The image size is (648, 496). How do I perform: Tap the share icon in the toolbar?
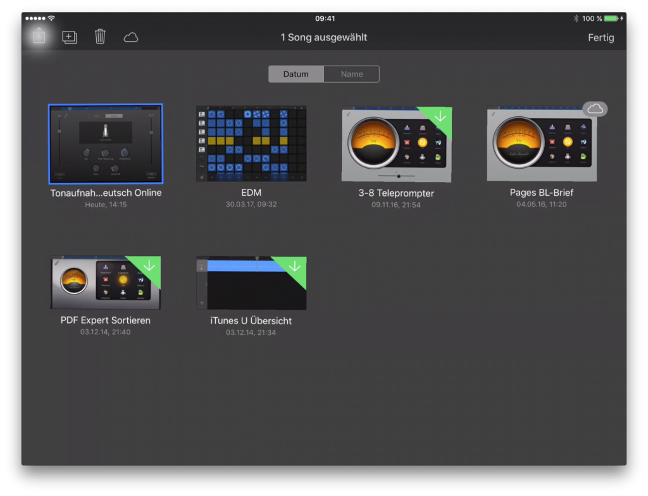point(39,37)
